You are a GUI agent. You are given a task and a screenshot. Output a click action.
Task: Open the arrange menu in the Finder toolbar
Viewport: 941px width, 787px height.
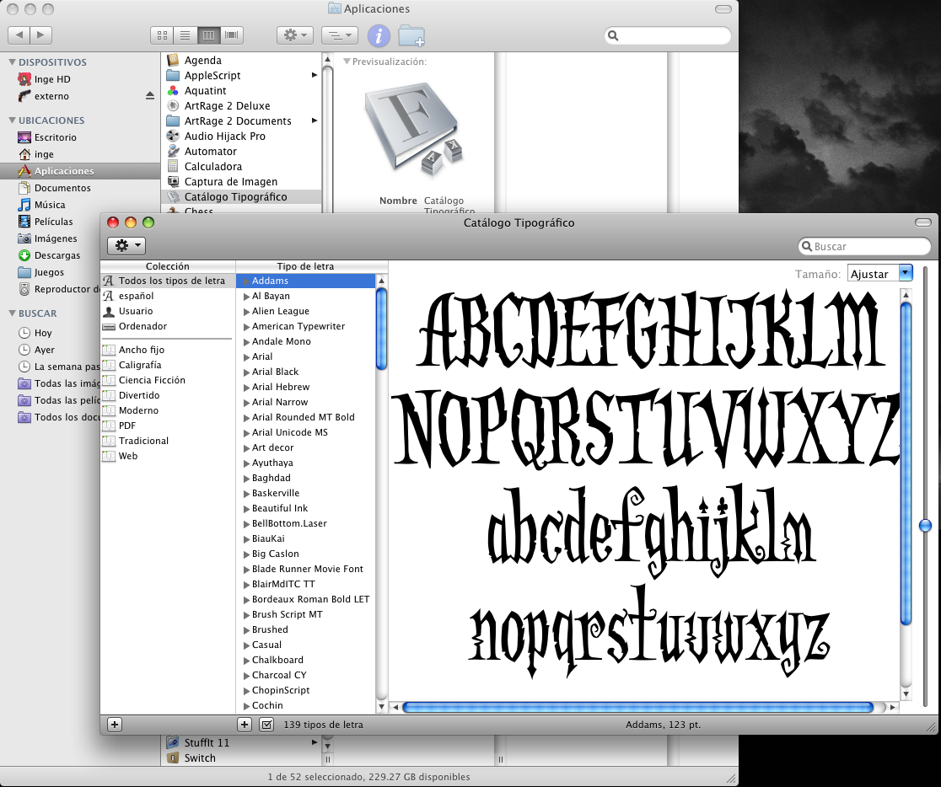pyautogui.click(x=339, y=35)
